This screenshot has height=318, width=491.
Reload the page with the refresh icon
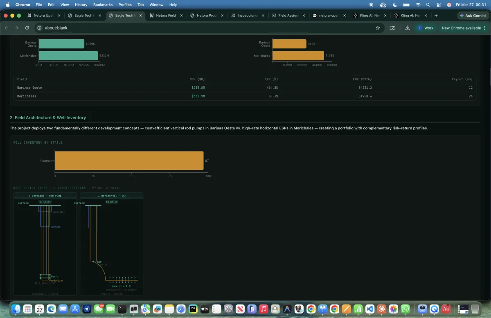(x=27, y=28)
